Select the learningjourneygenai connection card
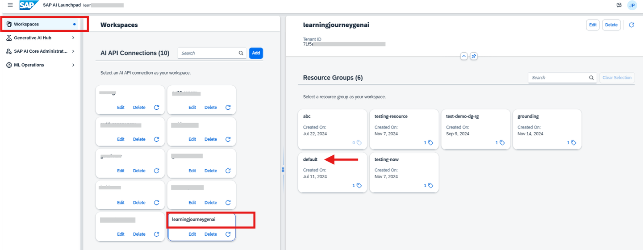This screenshot has height=250, width=643. pos(201,226)
